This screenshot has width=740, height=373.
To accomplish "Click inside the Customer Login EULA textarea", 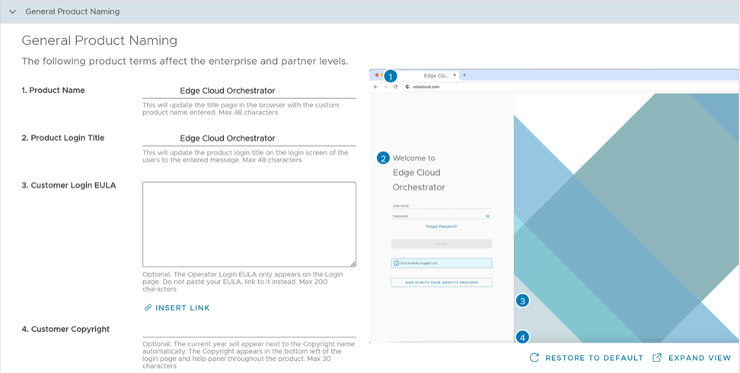I will click(x=249, y=224).
